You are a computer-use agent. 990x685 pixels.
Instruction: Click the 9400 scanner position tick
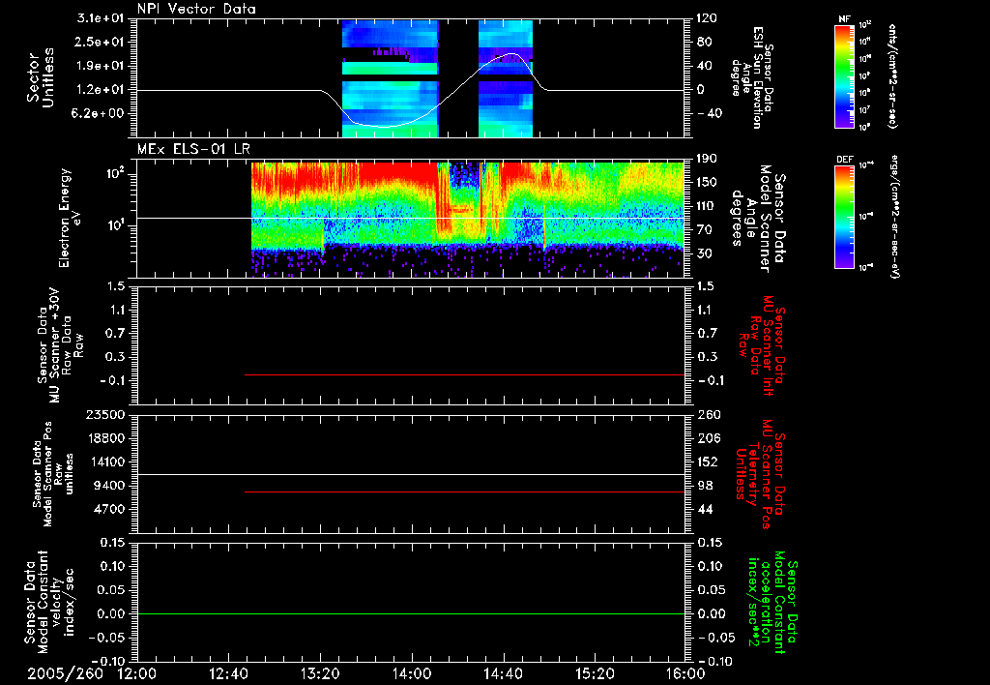click(x=110, y=486)
